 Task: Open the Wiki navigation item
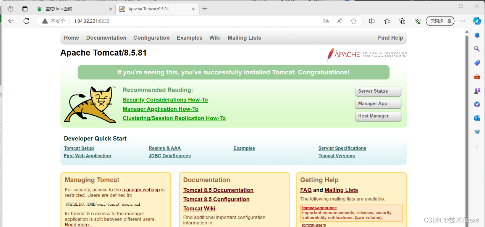[x=215, y=38]
